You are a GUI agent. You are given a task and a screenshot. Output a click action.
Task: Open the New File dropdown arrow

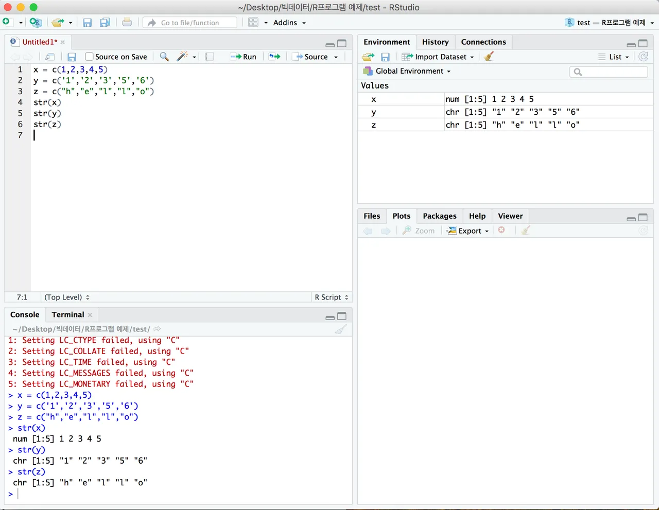tap(21, 23)
